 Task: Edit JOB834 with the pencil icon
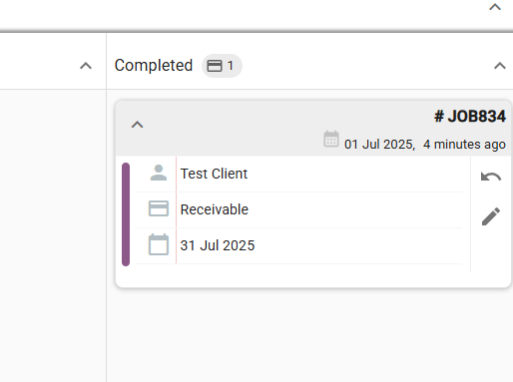click(491, 216)
